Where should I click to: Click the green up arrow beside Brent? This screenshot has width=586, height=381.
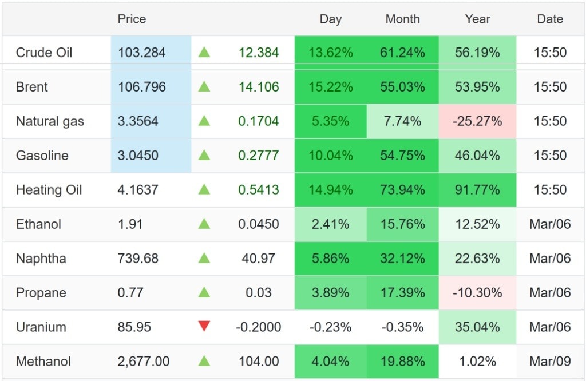click(x=204, y=87)
